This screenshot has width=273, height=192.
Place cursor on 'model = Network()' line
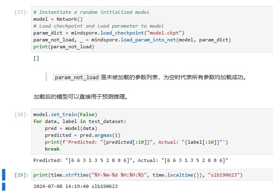58,19
